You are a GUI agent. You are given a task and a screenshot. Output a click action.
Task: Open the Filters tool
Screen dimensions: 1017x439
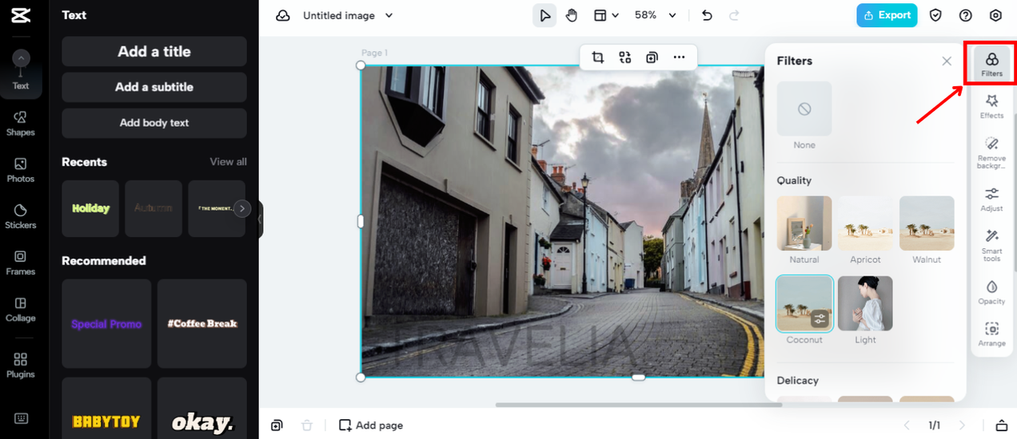(991, 63)
